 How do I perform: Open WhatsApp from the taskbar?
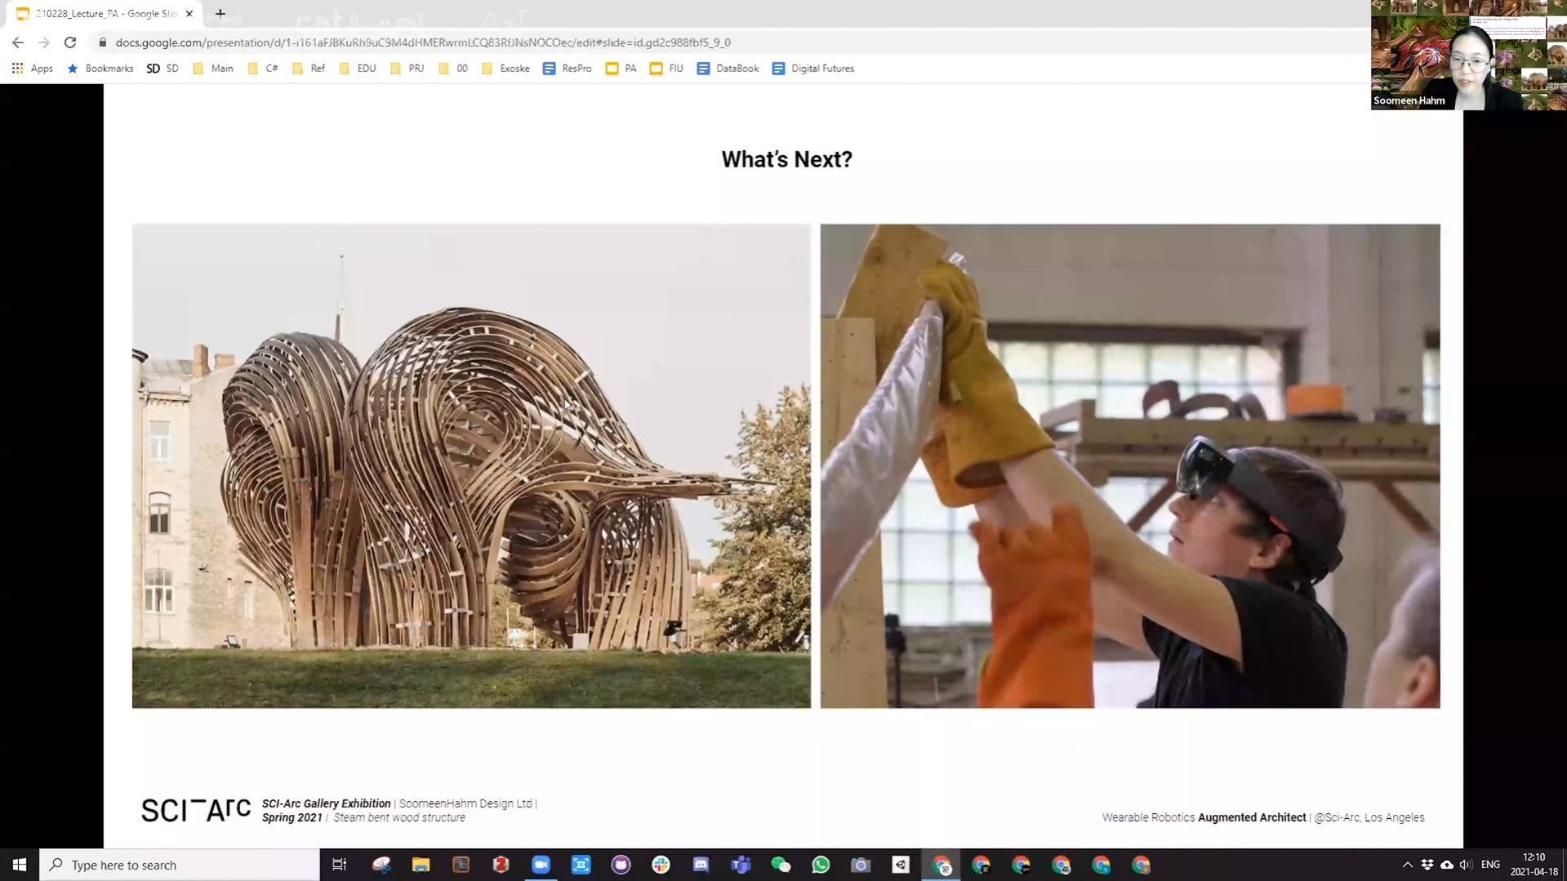(x=821, y=865)
